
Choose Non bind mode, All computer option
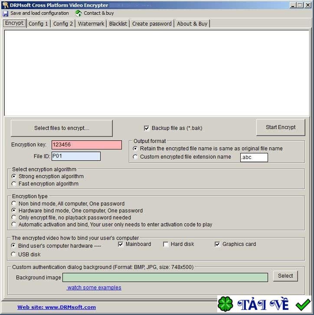click(14, 203)
